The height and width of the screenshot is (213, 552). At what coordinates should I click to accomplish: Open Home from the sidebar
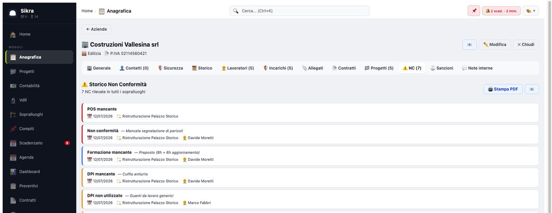tap(39, 34)
